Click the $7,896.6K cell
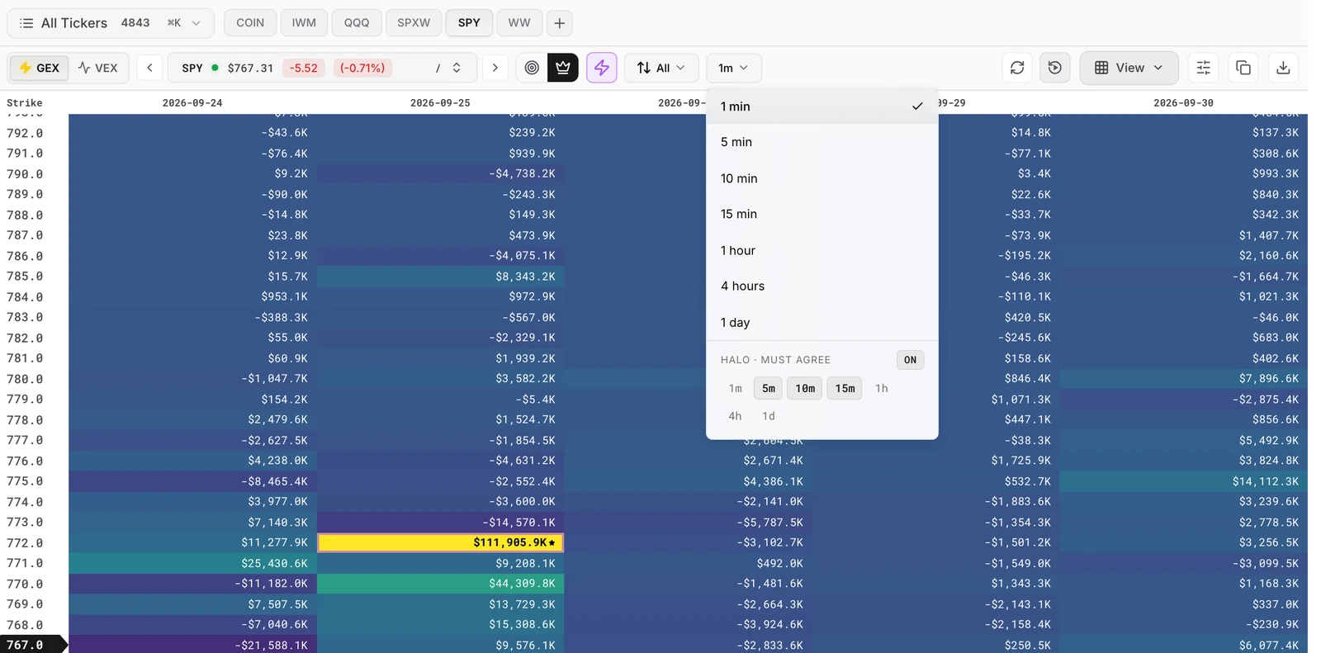 coord(1183,379)
